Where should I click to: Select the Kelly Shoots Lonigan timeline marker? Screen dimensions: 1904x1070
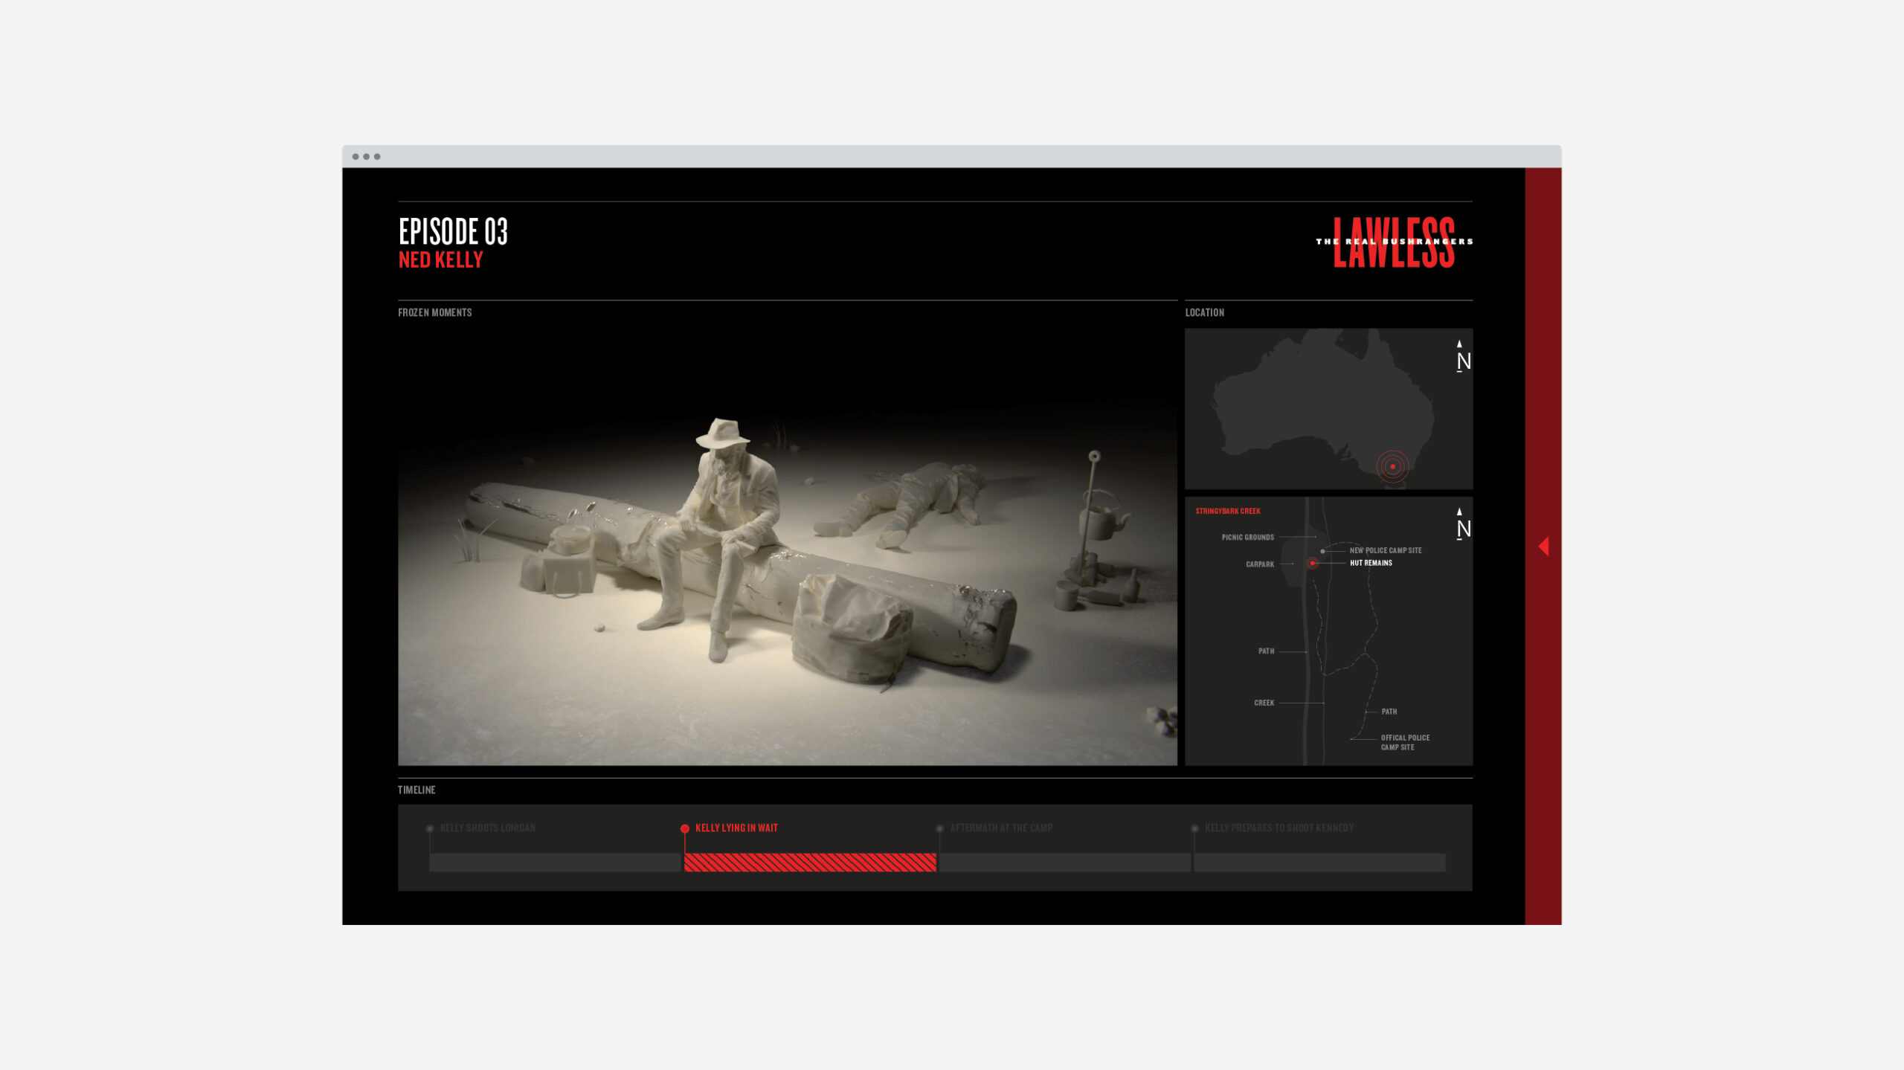pos(430,828)
